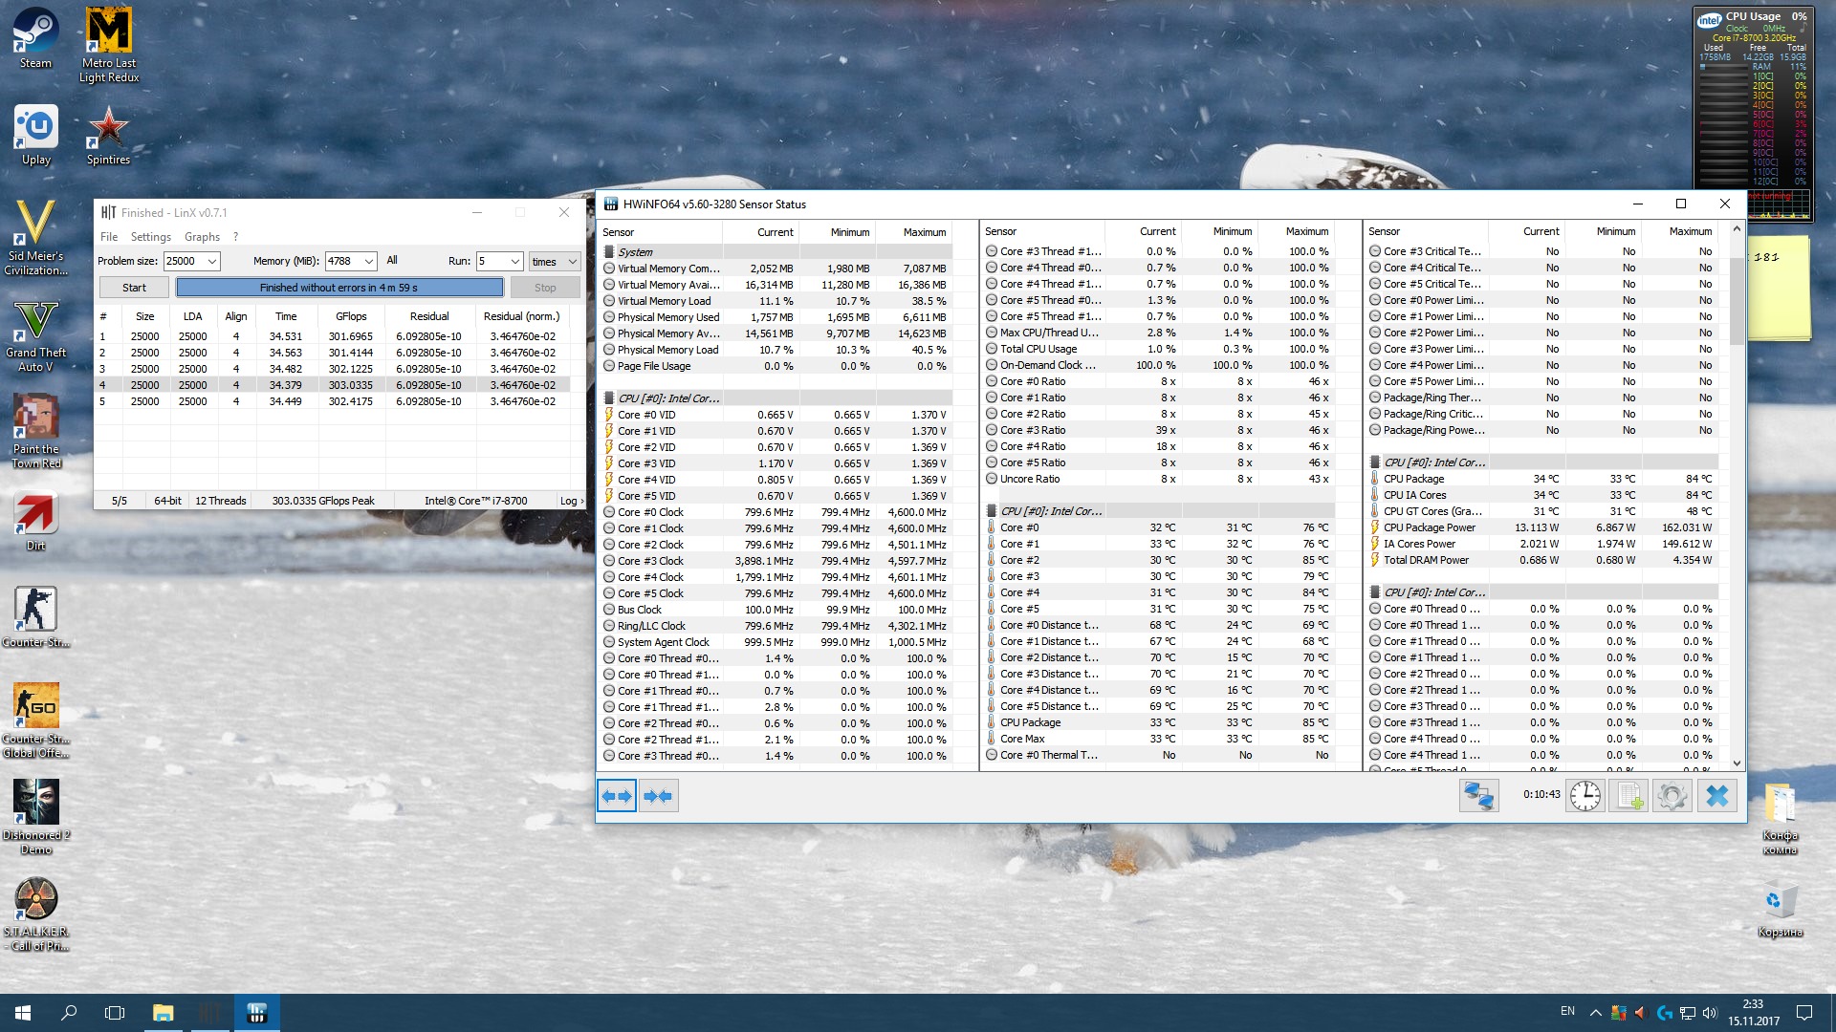This screenshot has height=1032, width=1836.
Task: Open HWiNFO remote network monitoring icon
Action: [x=1478, y=796]
